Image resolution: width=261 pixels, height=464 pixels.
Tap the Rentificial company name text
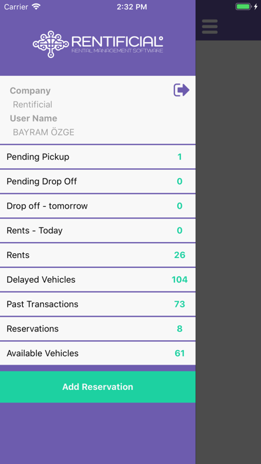pyautogui.click(x=33, y=105)
